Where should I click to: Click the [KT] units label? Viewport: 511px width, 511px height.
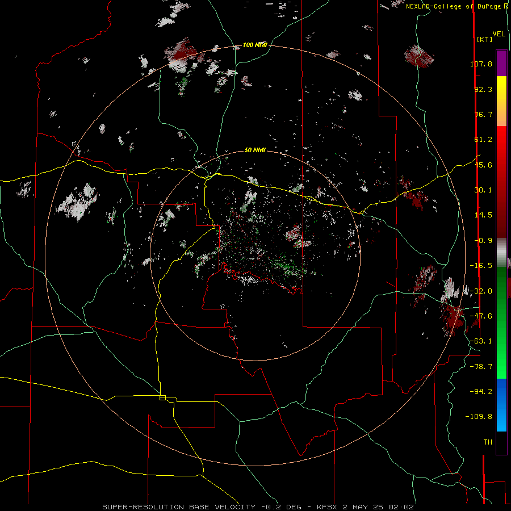click(484, 39)
